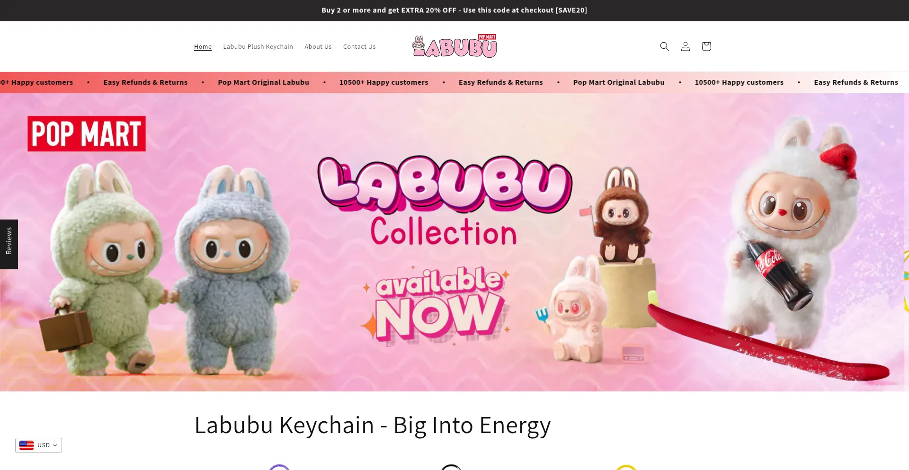Click the 'Labubu Keychain - Big Into Energy' heading

(373, 425)
